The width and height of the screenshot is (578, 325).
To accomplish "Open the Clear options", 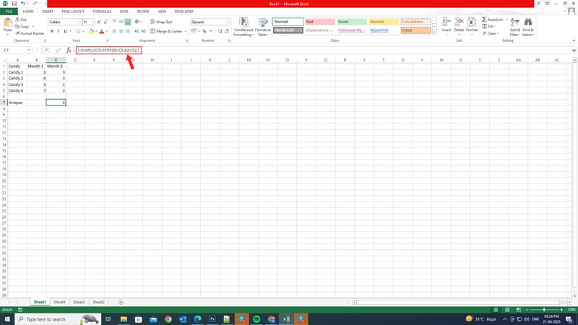I will (x=490, y=33).
